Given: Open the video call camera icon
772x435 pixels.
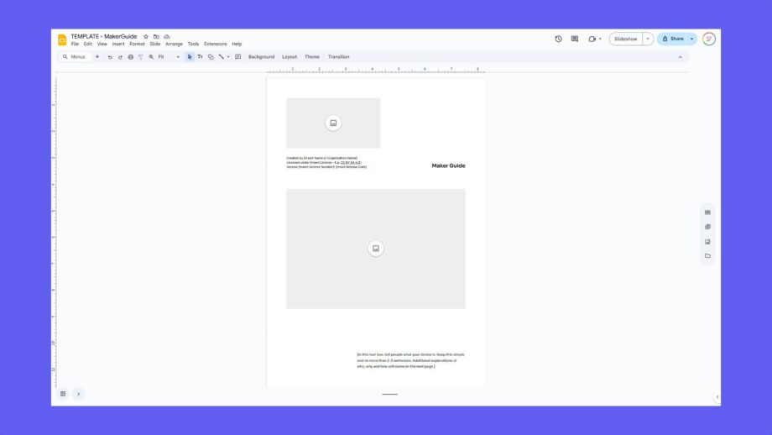Looking at the screenshot, I should 592,39.
